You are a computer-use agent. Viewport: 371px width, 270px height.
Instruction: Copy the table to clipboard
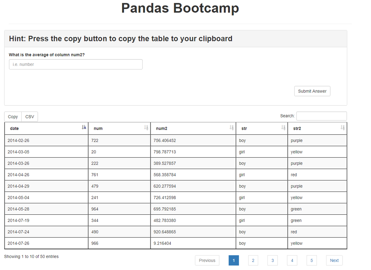tap(13, 116)
